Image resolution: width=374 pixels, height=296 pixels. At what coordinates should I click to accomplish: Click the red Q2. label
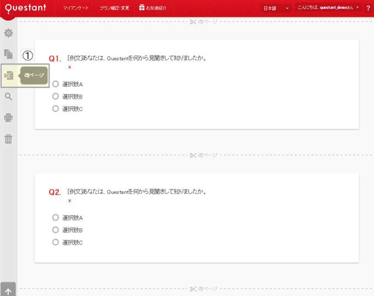point(55,192)
